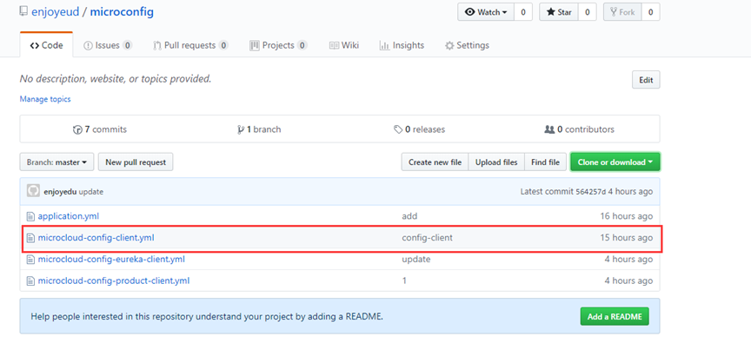Click the enjoyedu committer avatar
This screenshot has width=751, height=343.
point(33,191)
